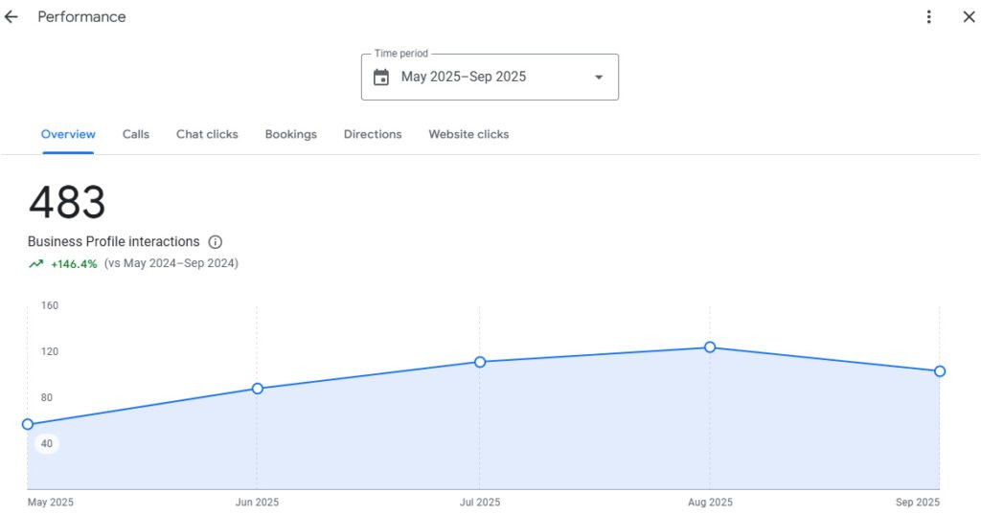Image resolution: width=981 pixels, height=515 pixels.
Task: Click the calendar icon in Time period
Action: [381, 78]
